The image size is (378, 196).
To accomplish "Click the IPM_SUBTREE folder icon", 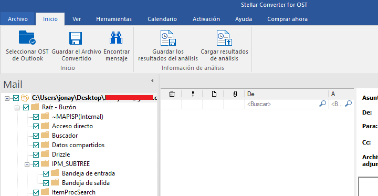I will click(x=45, y=163).
